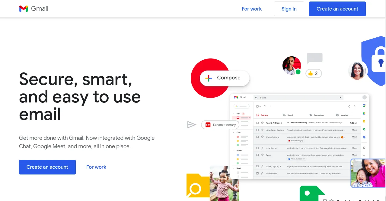This screenshot has height=201, width=386.
Task: Tick the checkbox for Taylor's email
Action: click(x=257, y=155)
